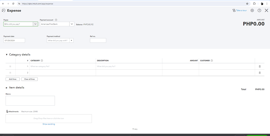Screen dimensions: 270x136
Task: Click the drag handle for line 1
Action: pyautogui.click(x=10, y=66)
